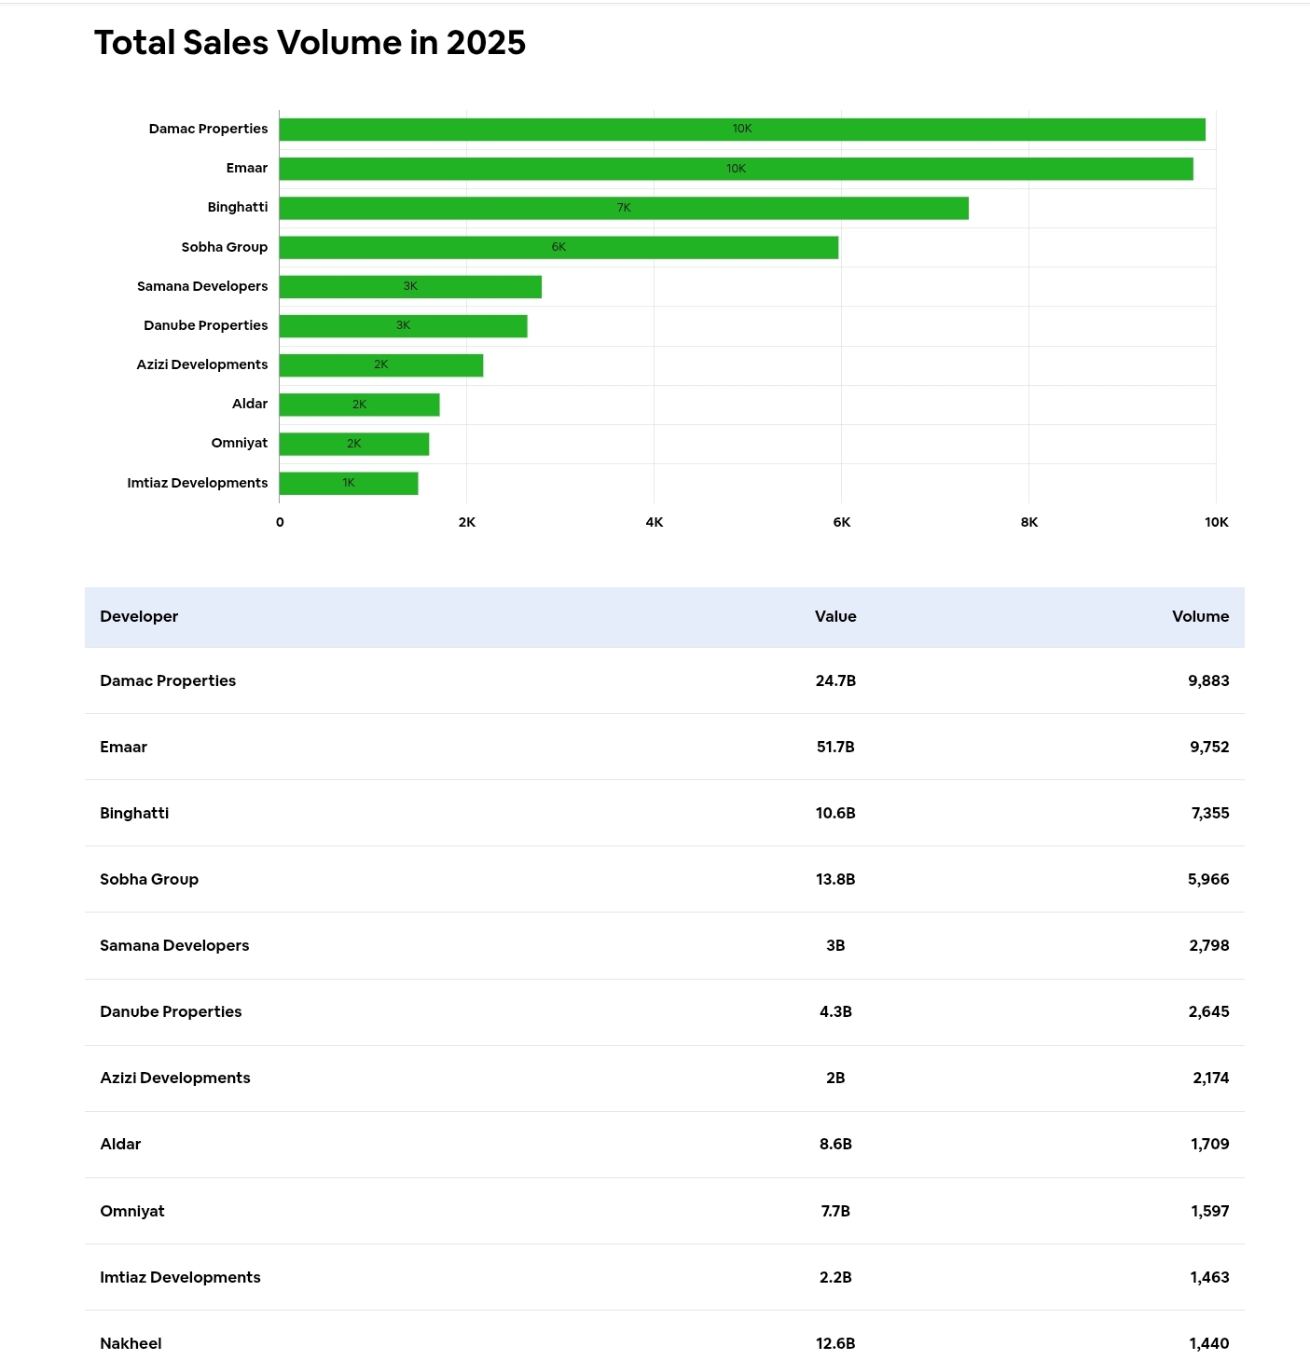Select the Binghatti bar labeled 7K
Viewport: 1310px width, 1360px height.
[x=623, y=208]
